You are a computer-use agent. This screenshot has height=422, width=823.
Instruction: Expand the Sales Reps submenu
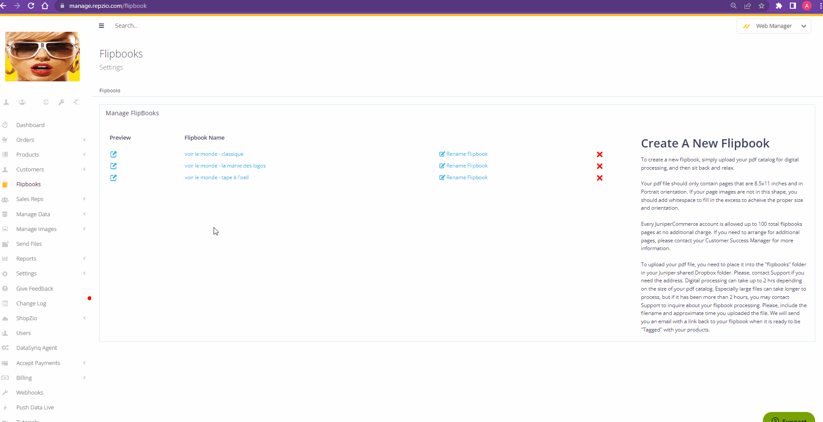(x=84, y=199)
